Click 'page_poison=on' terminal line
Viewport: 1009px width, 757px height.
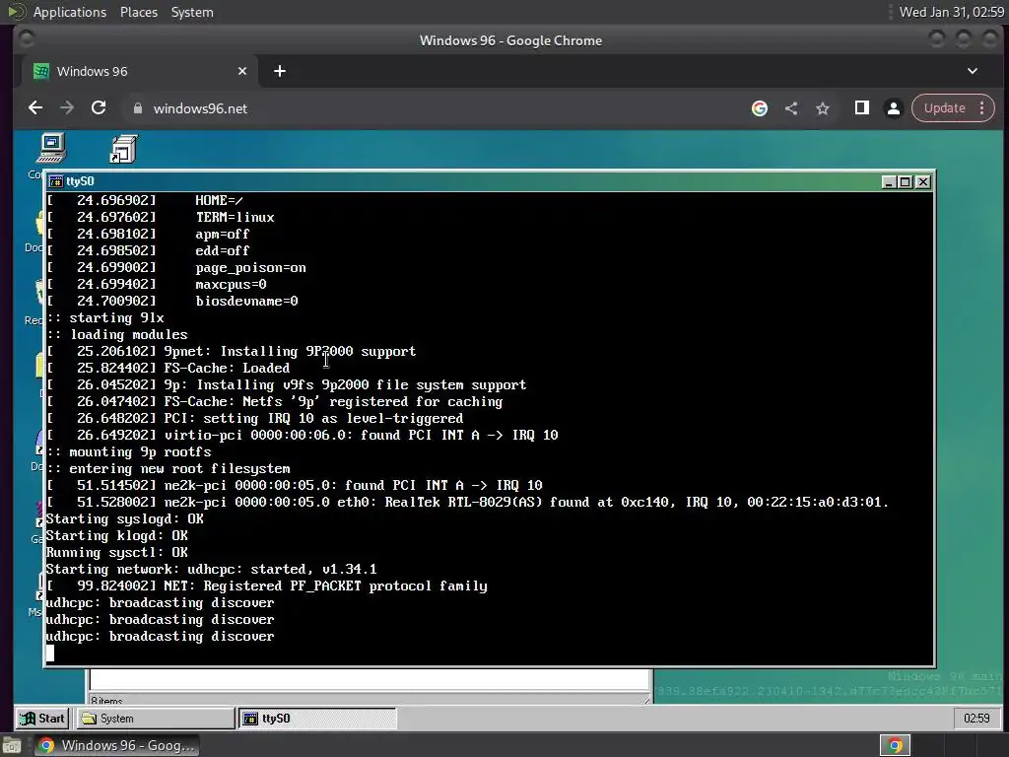pos(251,268)
